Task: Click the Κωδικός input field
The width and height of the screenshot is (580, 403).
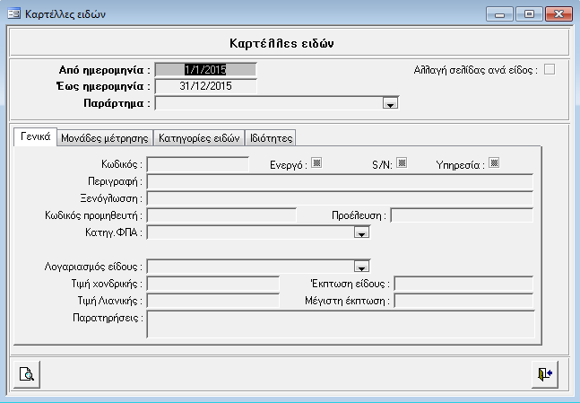Action: (x=197, y=164)
